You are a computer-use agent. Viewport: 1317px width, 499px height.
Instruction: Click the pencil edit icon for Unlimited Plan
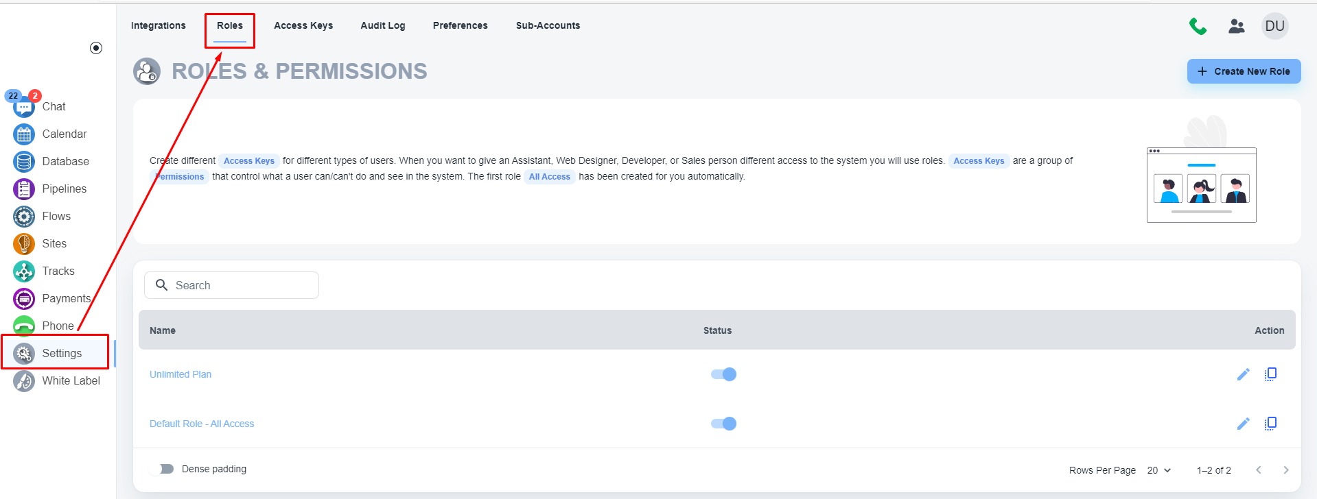point(1243,374)
